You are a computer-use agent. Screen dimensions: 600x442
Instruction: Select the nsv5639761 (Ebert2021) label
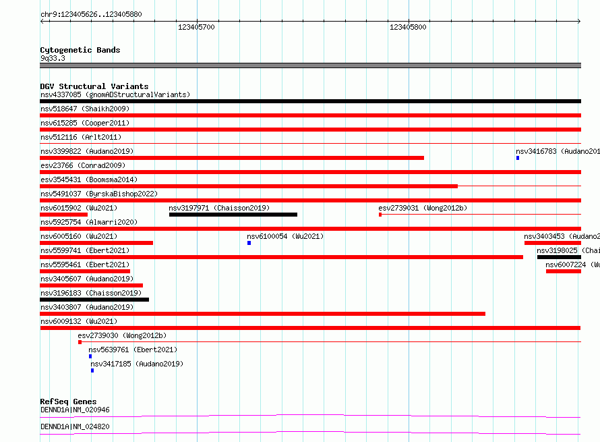[x=133, y=350]
